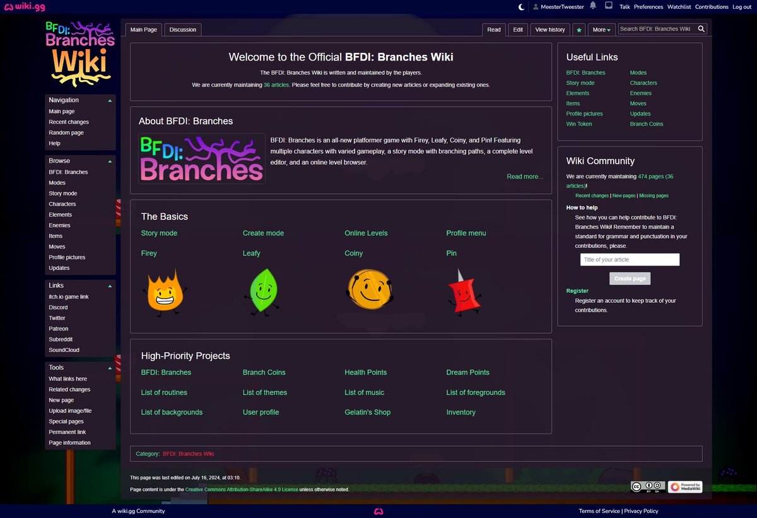
Task: Open the itch.io game link
Action: (69, 297)
